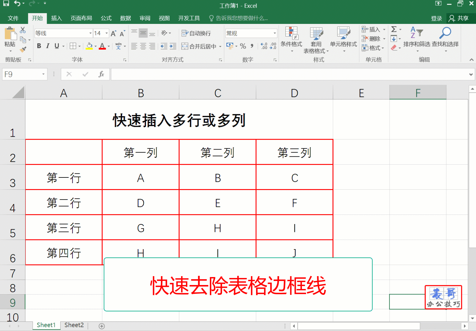Open the 等线 font name dropdown
The image size is (476, 331).
pos(91,33)
